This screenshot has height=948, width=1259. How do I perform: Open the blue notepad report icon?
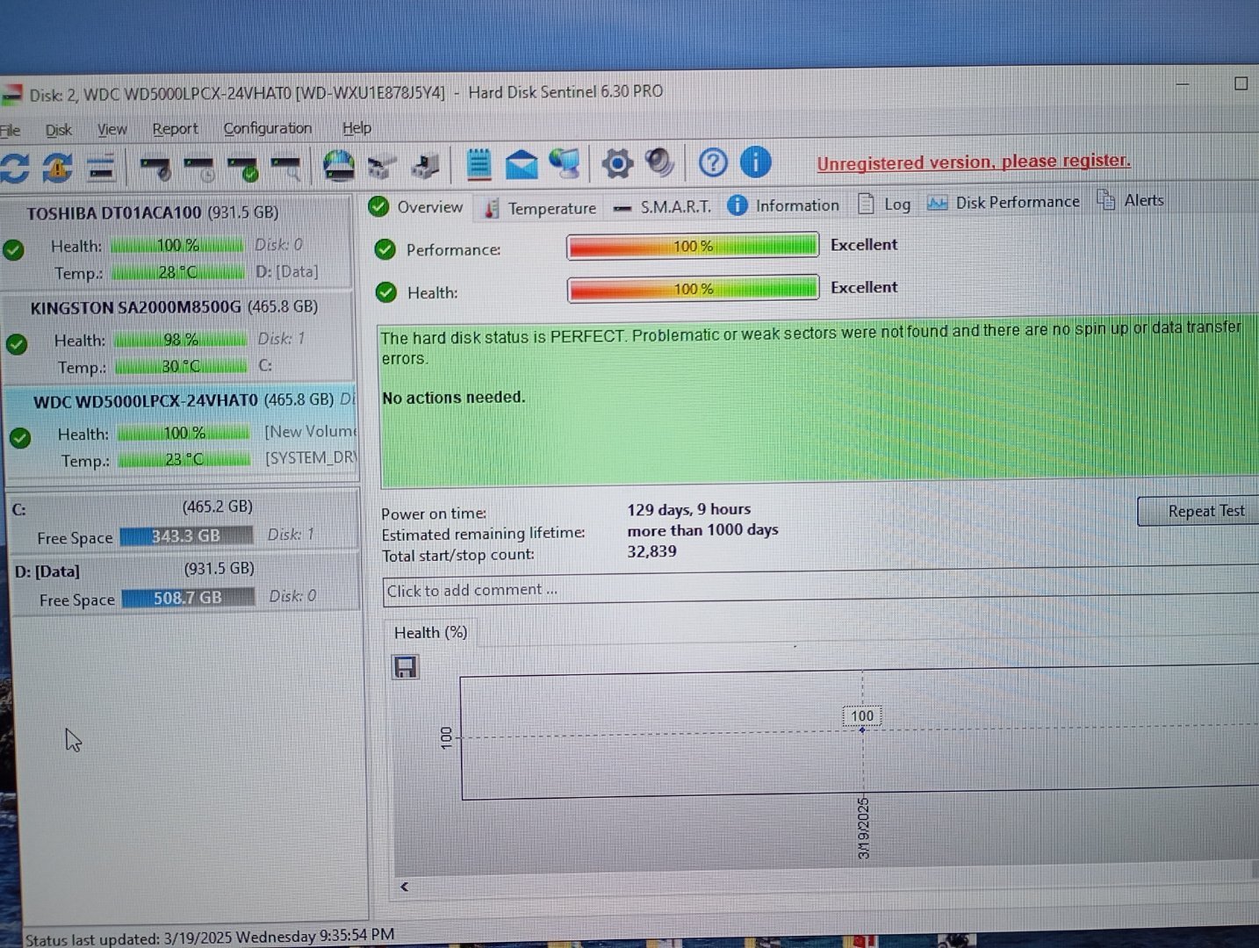coord(478,164)
